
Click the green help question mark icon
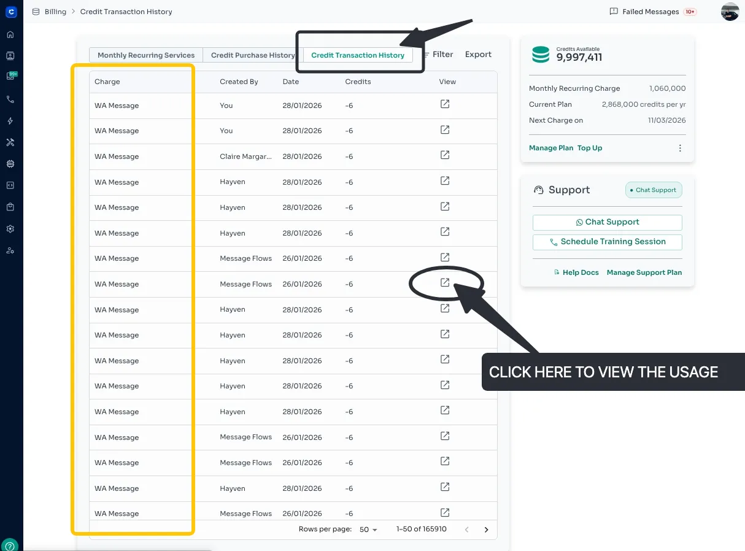(10, 544)
